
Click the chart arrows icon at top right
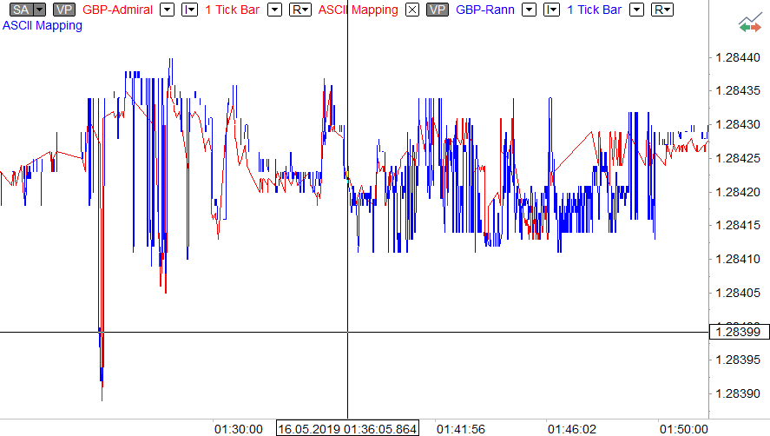750,23
